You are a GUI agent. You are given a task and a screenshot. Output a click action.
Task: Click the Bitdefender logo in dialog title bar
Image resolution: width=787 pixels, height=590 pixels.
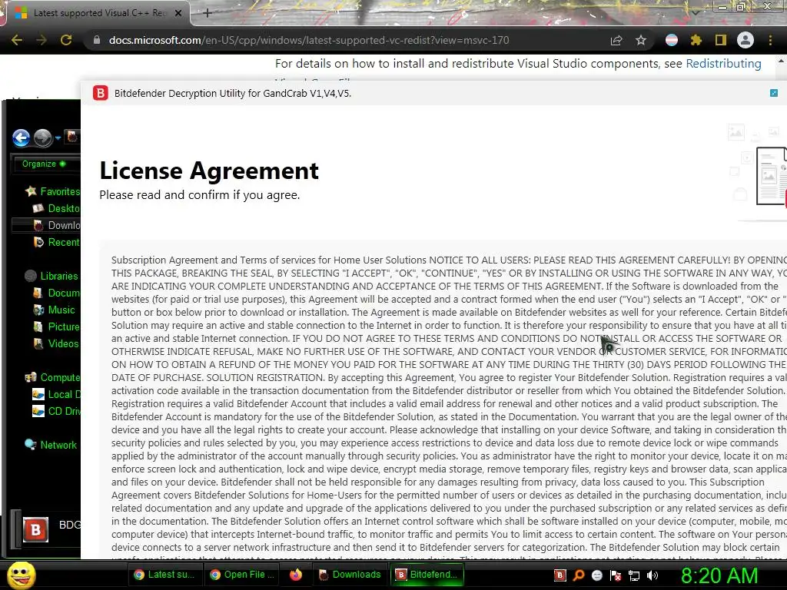click(101, 93)
